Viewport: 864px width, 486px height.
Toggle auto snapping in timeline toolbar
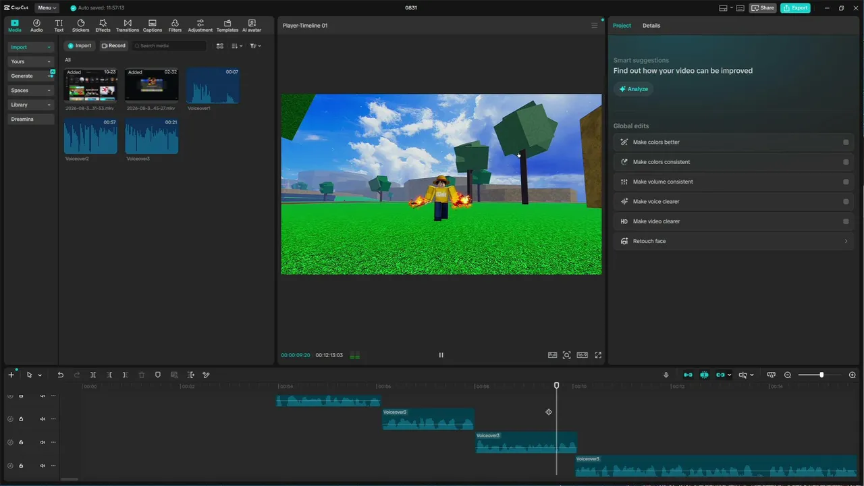tap(705, 375)
